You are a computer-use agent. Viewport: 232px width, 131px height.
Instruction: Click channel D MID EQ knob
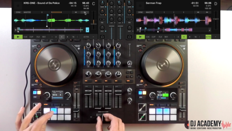coord(119,11)
